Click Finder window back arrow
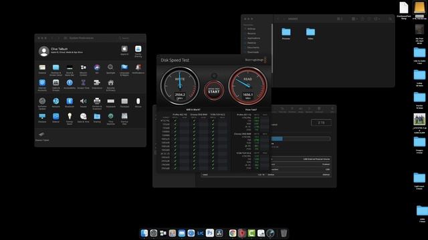This screenshot has height=240, width=428. (278, 19)
